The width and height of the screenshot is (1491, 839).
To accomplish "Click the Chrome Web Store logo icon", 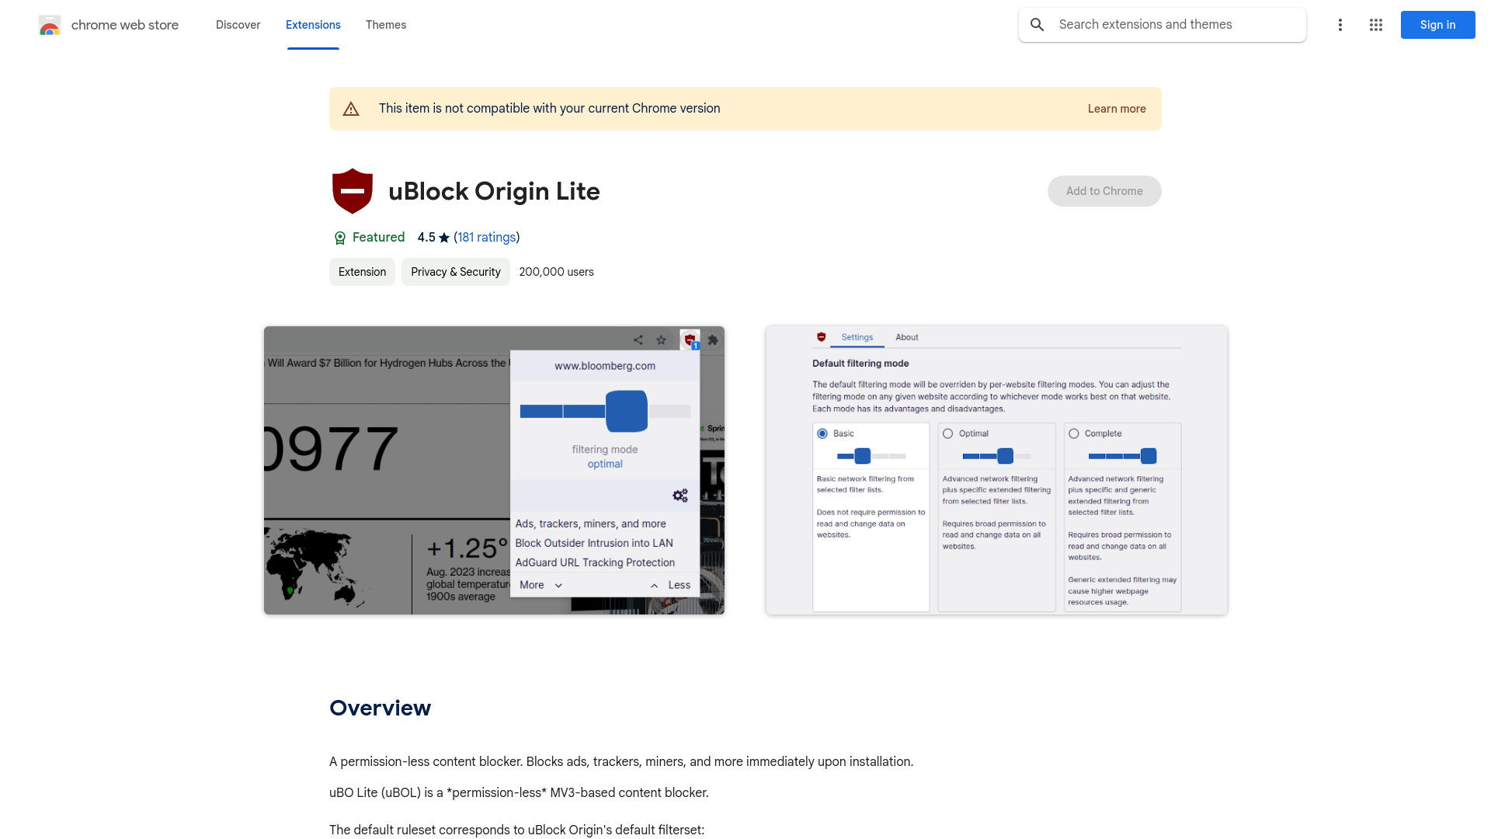I will [50, 25].
